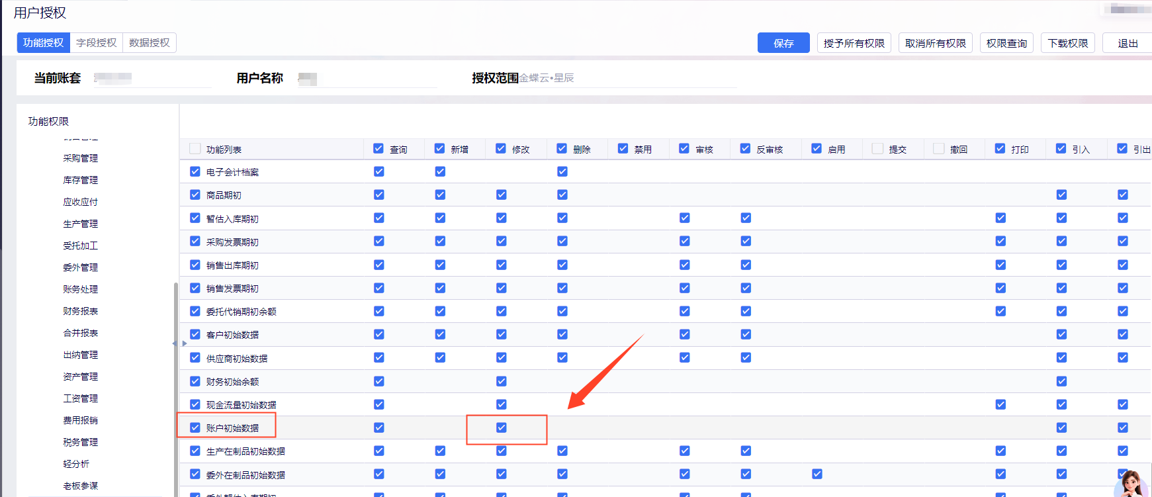Open 工资管理 in the function tree
The image size is (1152, 497).
[81, 398]
